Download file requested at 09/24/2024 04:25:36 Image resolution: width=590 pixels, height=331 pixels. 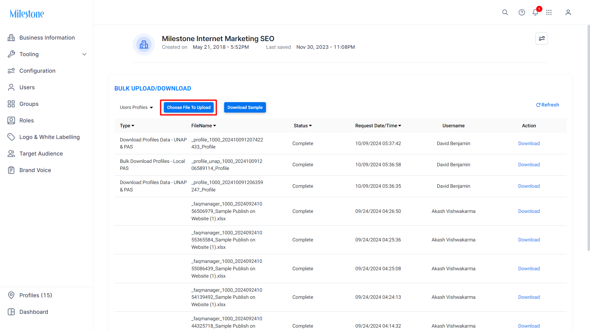529,240
